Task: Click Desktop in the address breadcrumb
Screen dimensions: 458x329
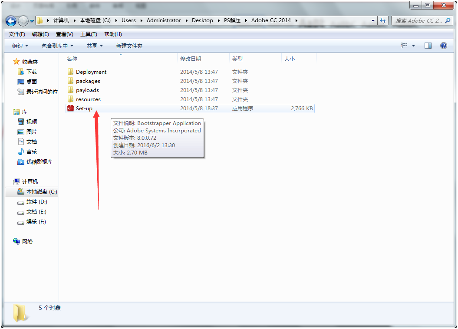Action: point(202,20)
